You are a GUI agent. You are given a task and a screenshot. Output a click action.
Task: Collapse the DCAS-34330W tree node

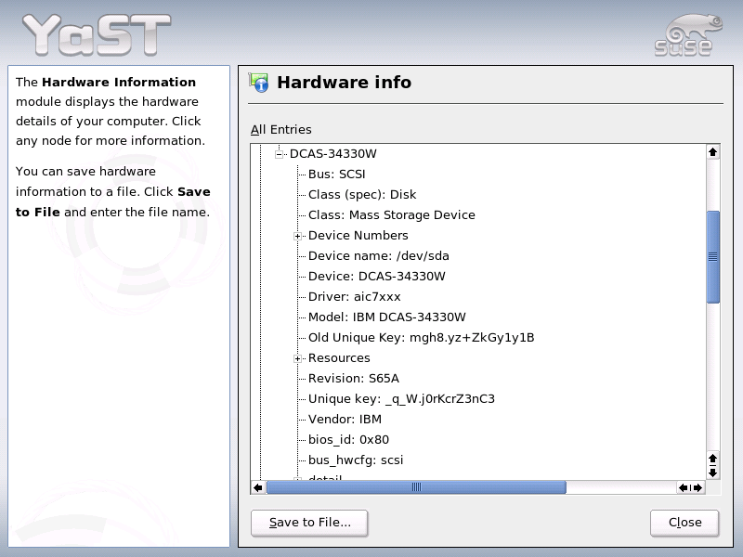tap(280, 154)
